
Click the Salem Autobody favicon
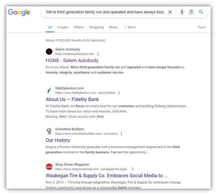click(x=49, y=51)
